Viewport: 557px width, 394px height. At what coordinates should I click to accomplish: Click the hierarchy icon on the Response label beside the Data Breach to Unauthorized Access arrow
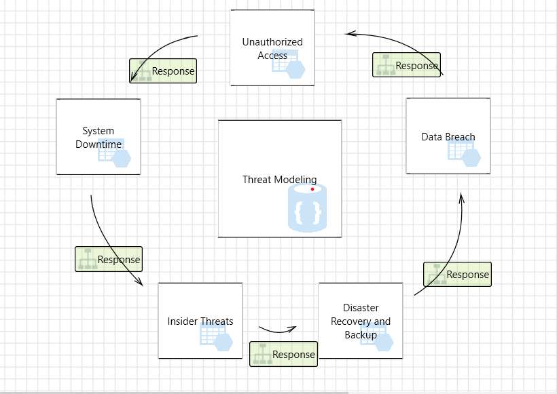click(386, 65)
